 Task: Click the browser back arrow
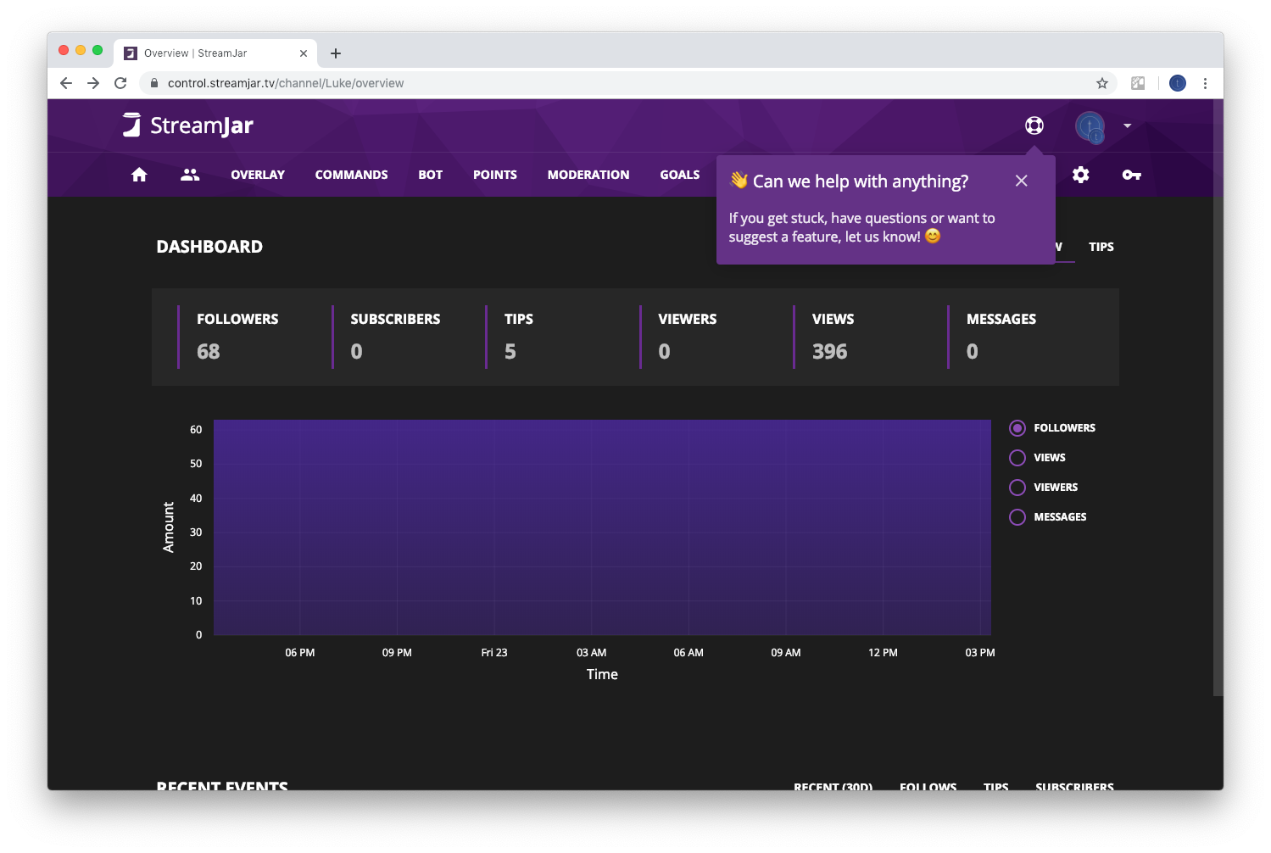(66, 83)
